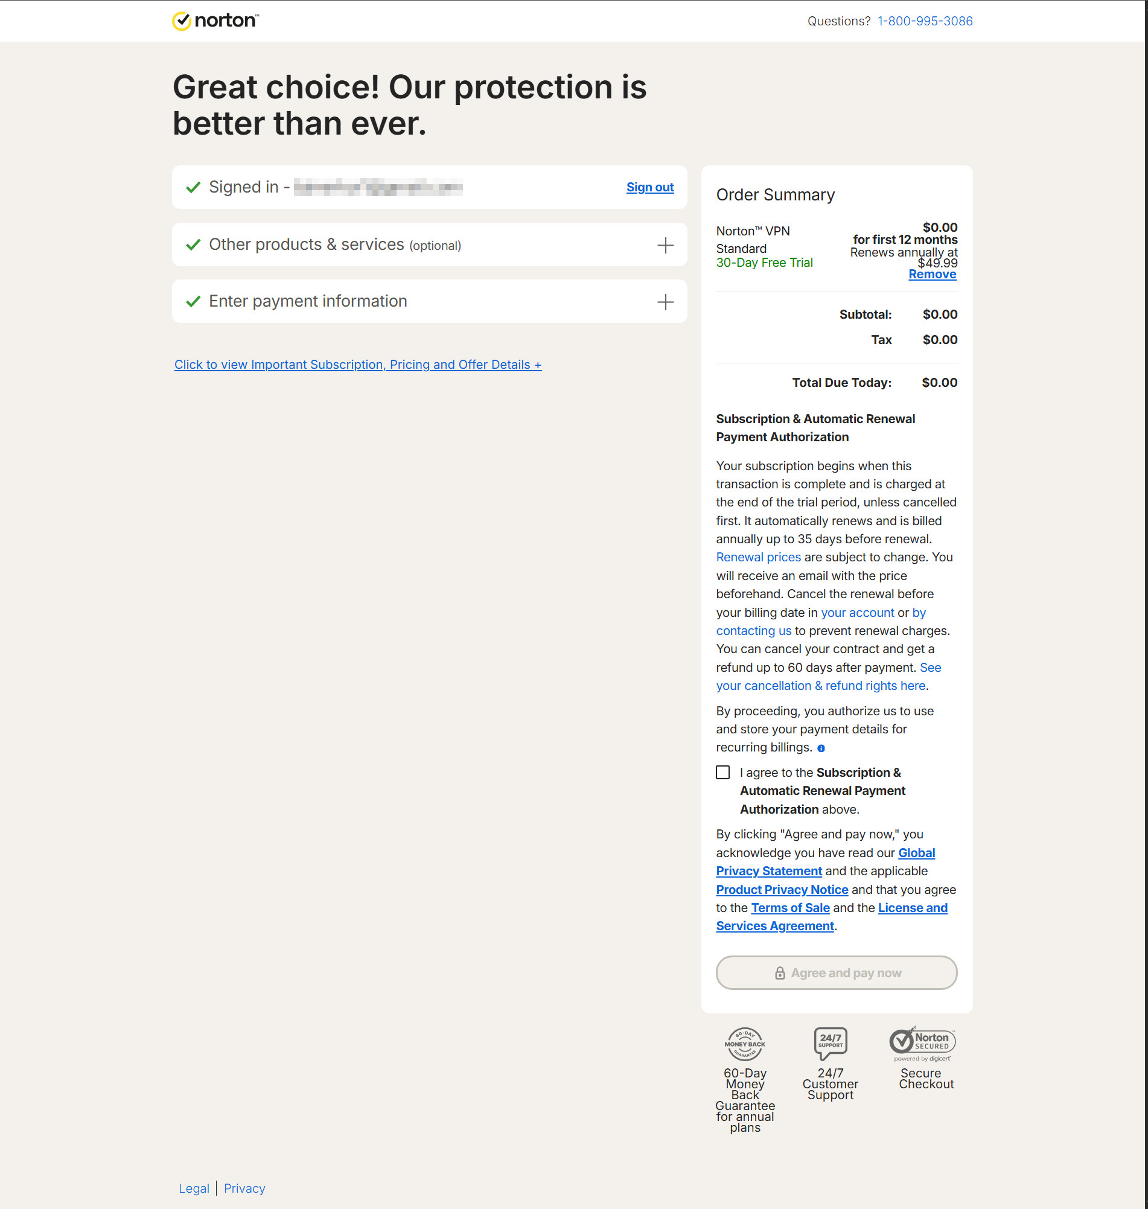1148x1209 pixels.
Task: Click the Norton logo in header
Action: pyautogui.click(x=215, y=21)
